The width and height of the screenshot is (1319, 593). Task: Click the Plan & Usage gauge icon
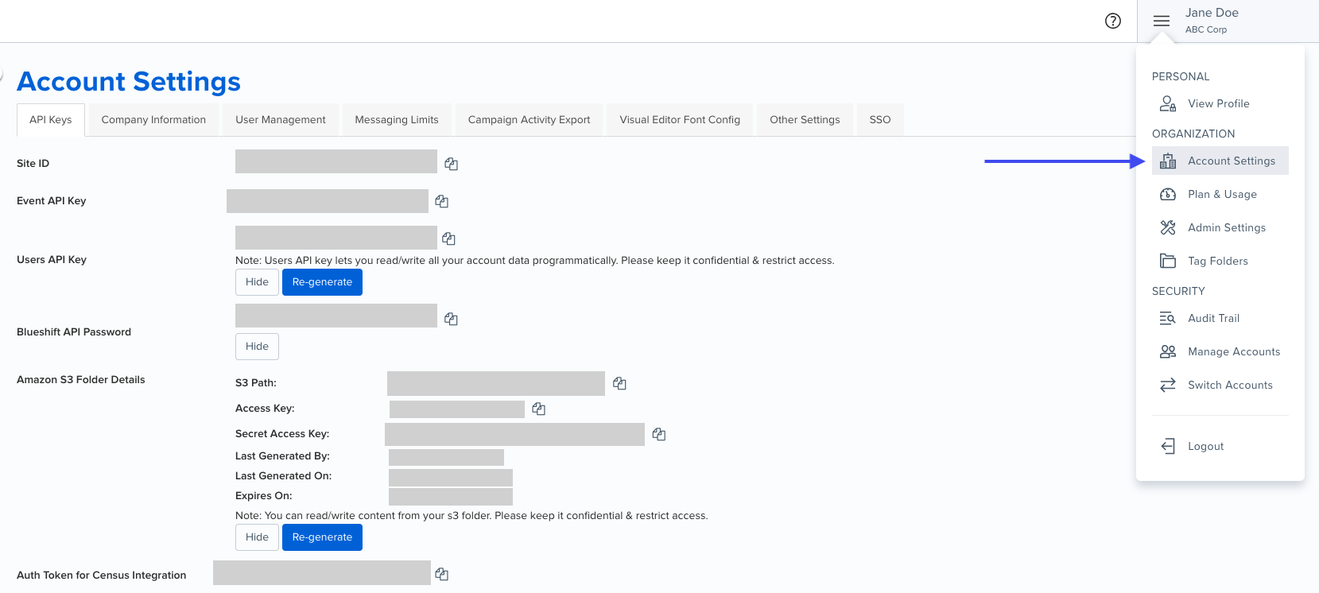1168,194
